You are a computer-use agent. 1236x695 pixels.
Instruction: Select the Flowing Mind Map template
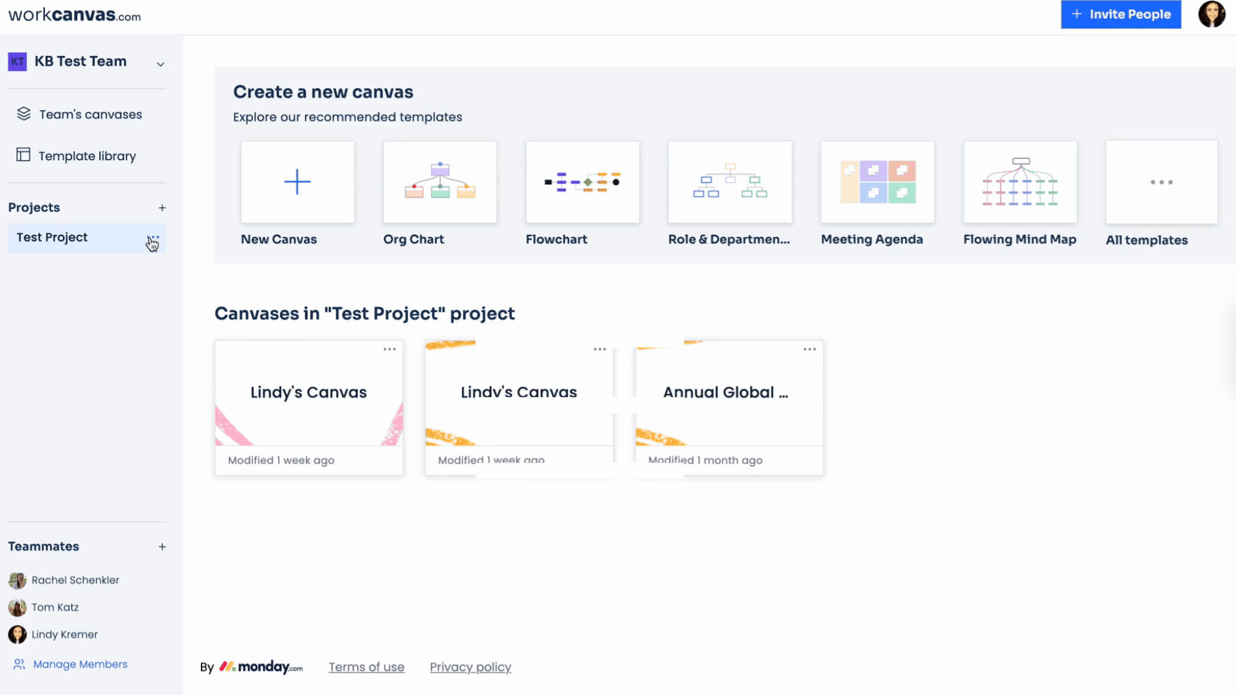pos(1020,182)
